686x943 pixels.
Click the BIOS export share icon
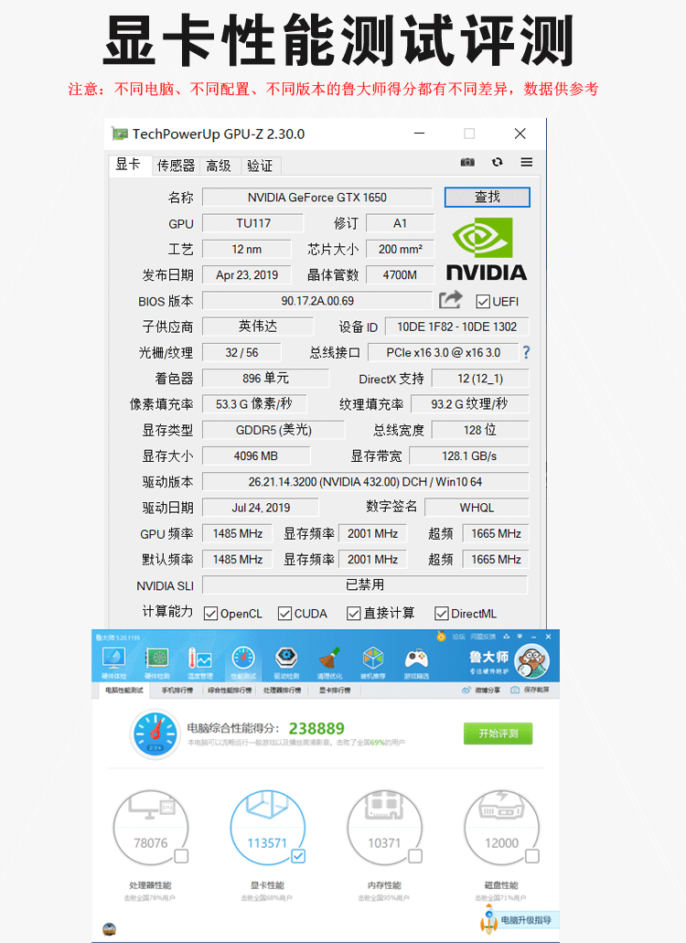[450, 299]
